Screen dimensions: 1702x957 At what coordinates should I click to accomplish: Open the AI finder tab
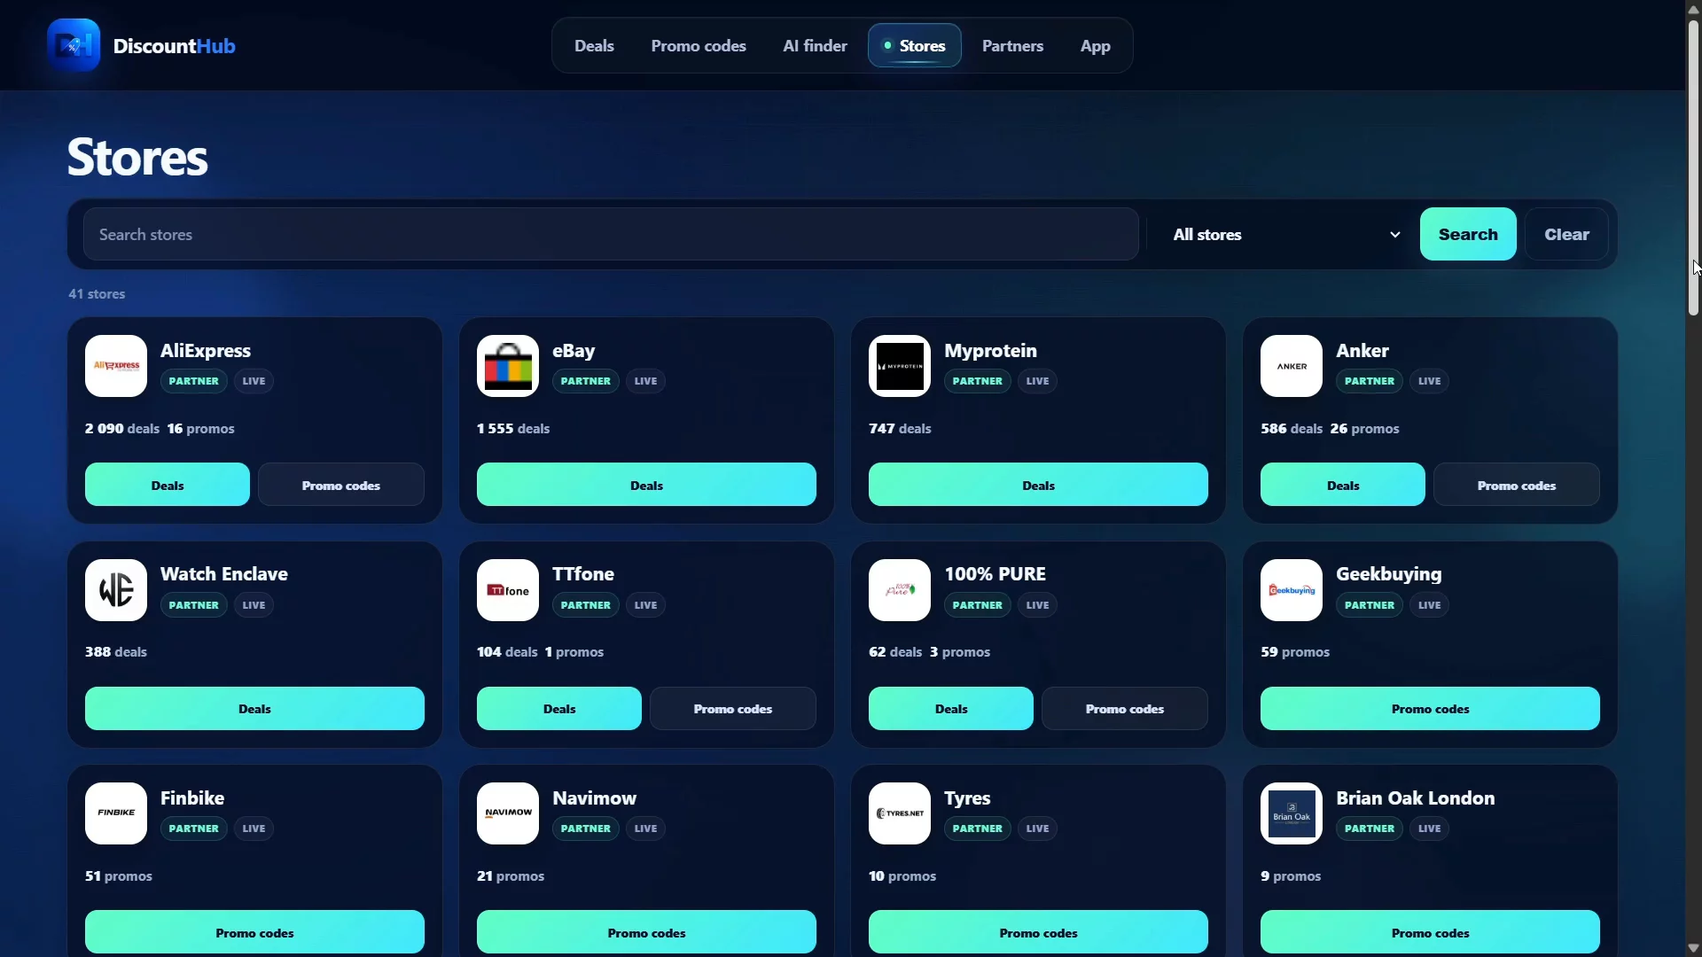815,46
